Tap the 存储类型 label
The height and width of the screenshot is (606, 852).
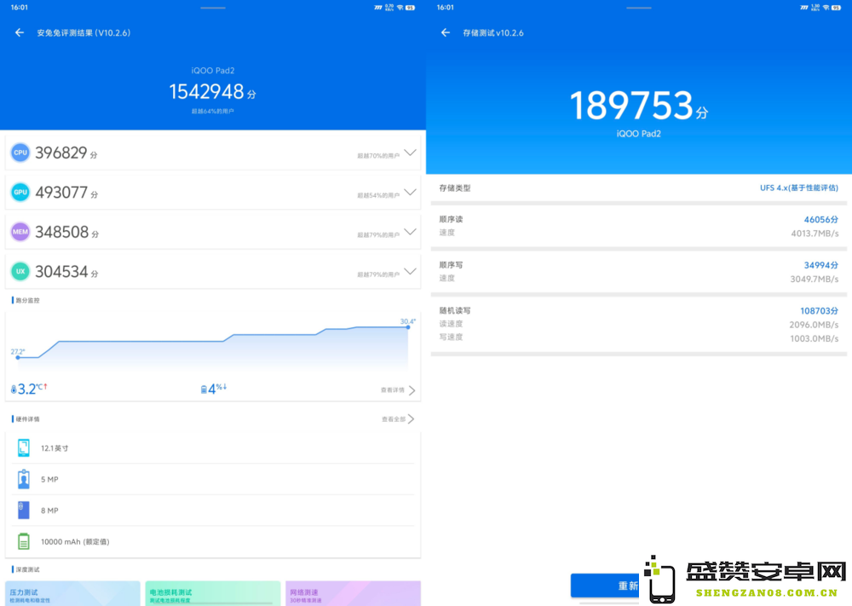(455, 188)
